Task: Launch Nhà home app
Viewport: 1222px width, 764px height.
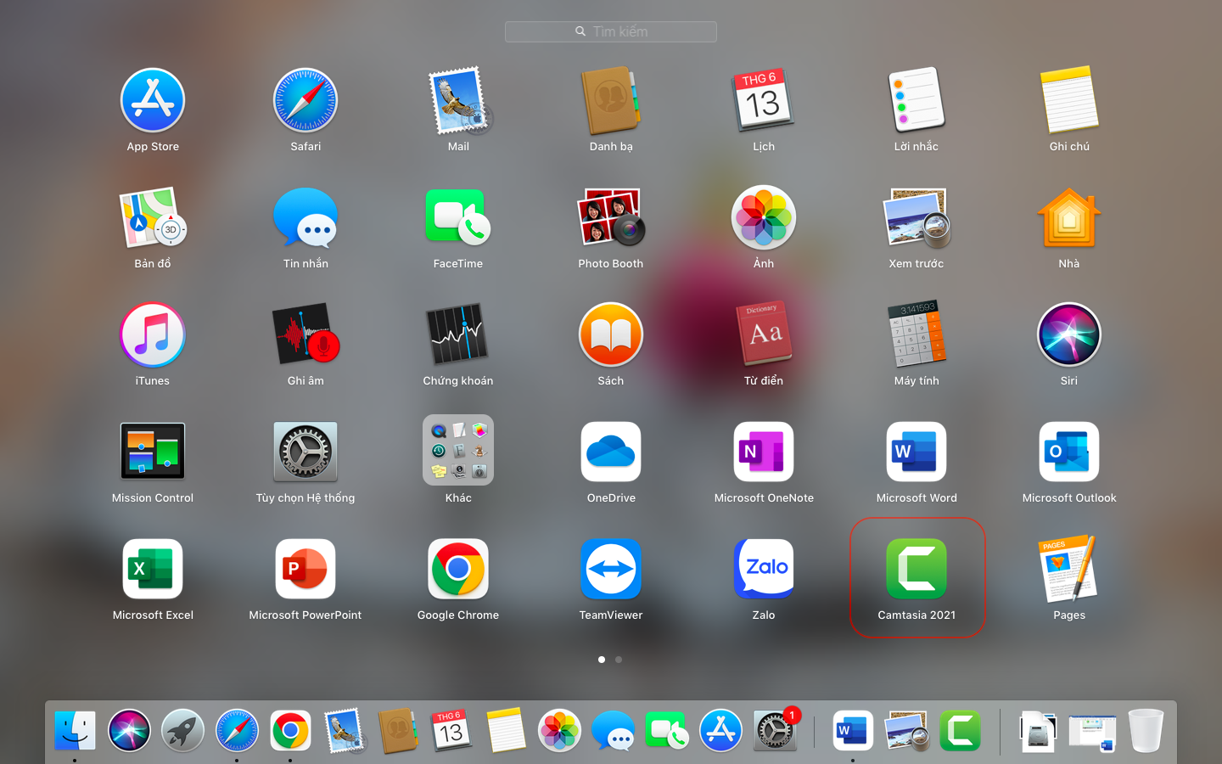Action: click(x=1069, y=217)
